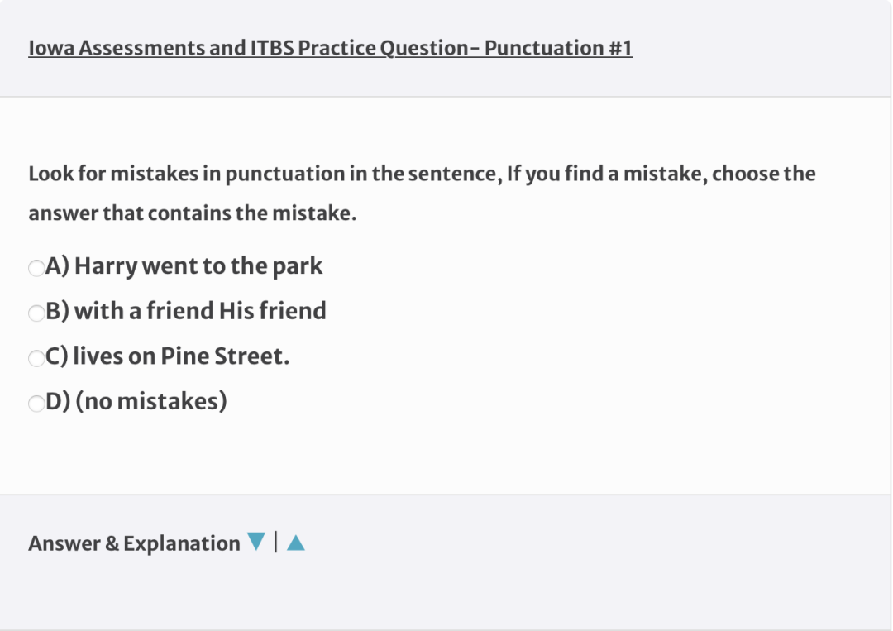This screenshot has width=893, height=631.
Task: Click the divider between the two triangles
Action: coord(276,542)
